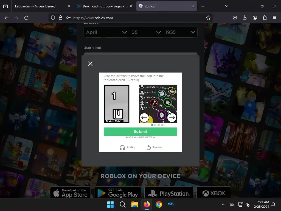
Task: Open Firefox View icon
Action: [5, 6]
